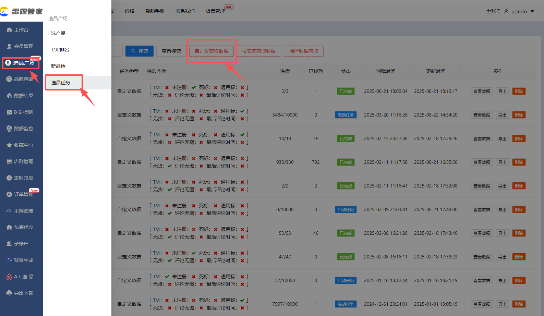Click 启动任务 for the 3484/10000 row

pos(346,115)
